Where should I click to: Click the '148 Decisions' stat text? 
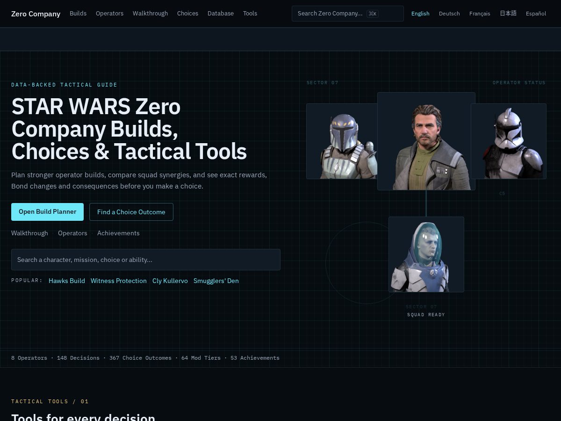[78, 358]
